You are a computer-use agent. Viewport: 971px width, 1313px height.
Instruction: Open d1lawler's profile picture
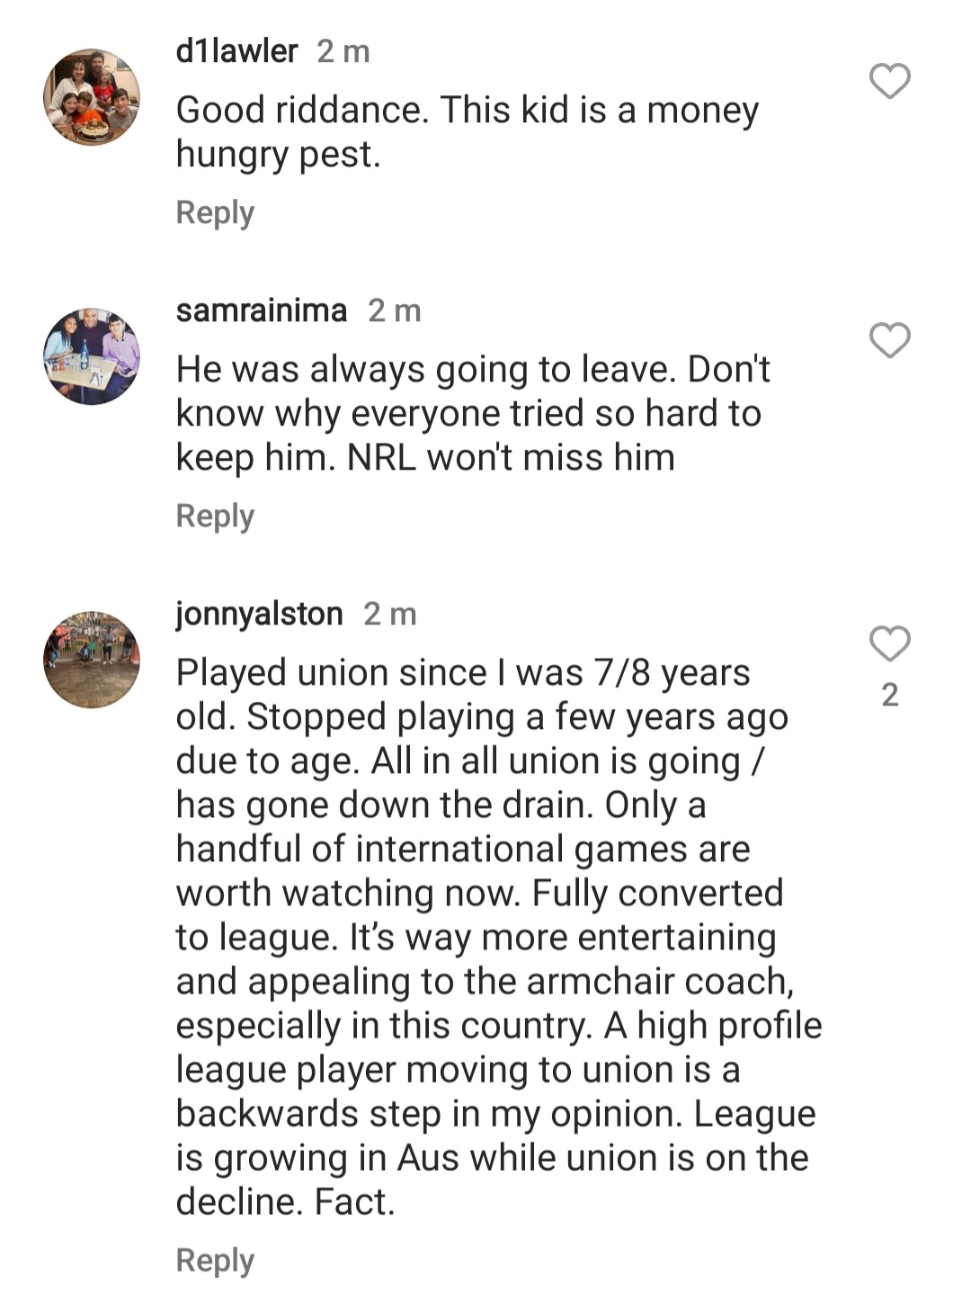92,97
